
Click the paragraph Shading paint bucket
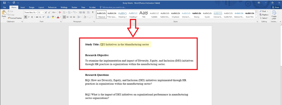click(x=85, y=17)
